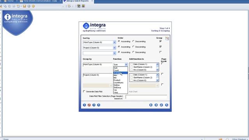Click the cancel X icon in wizard

(167, 105)
